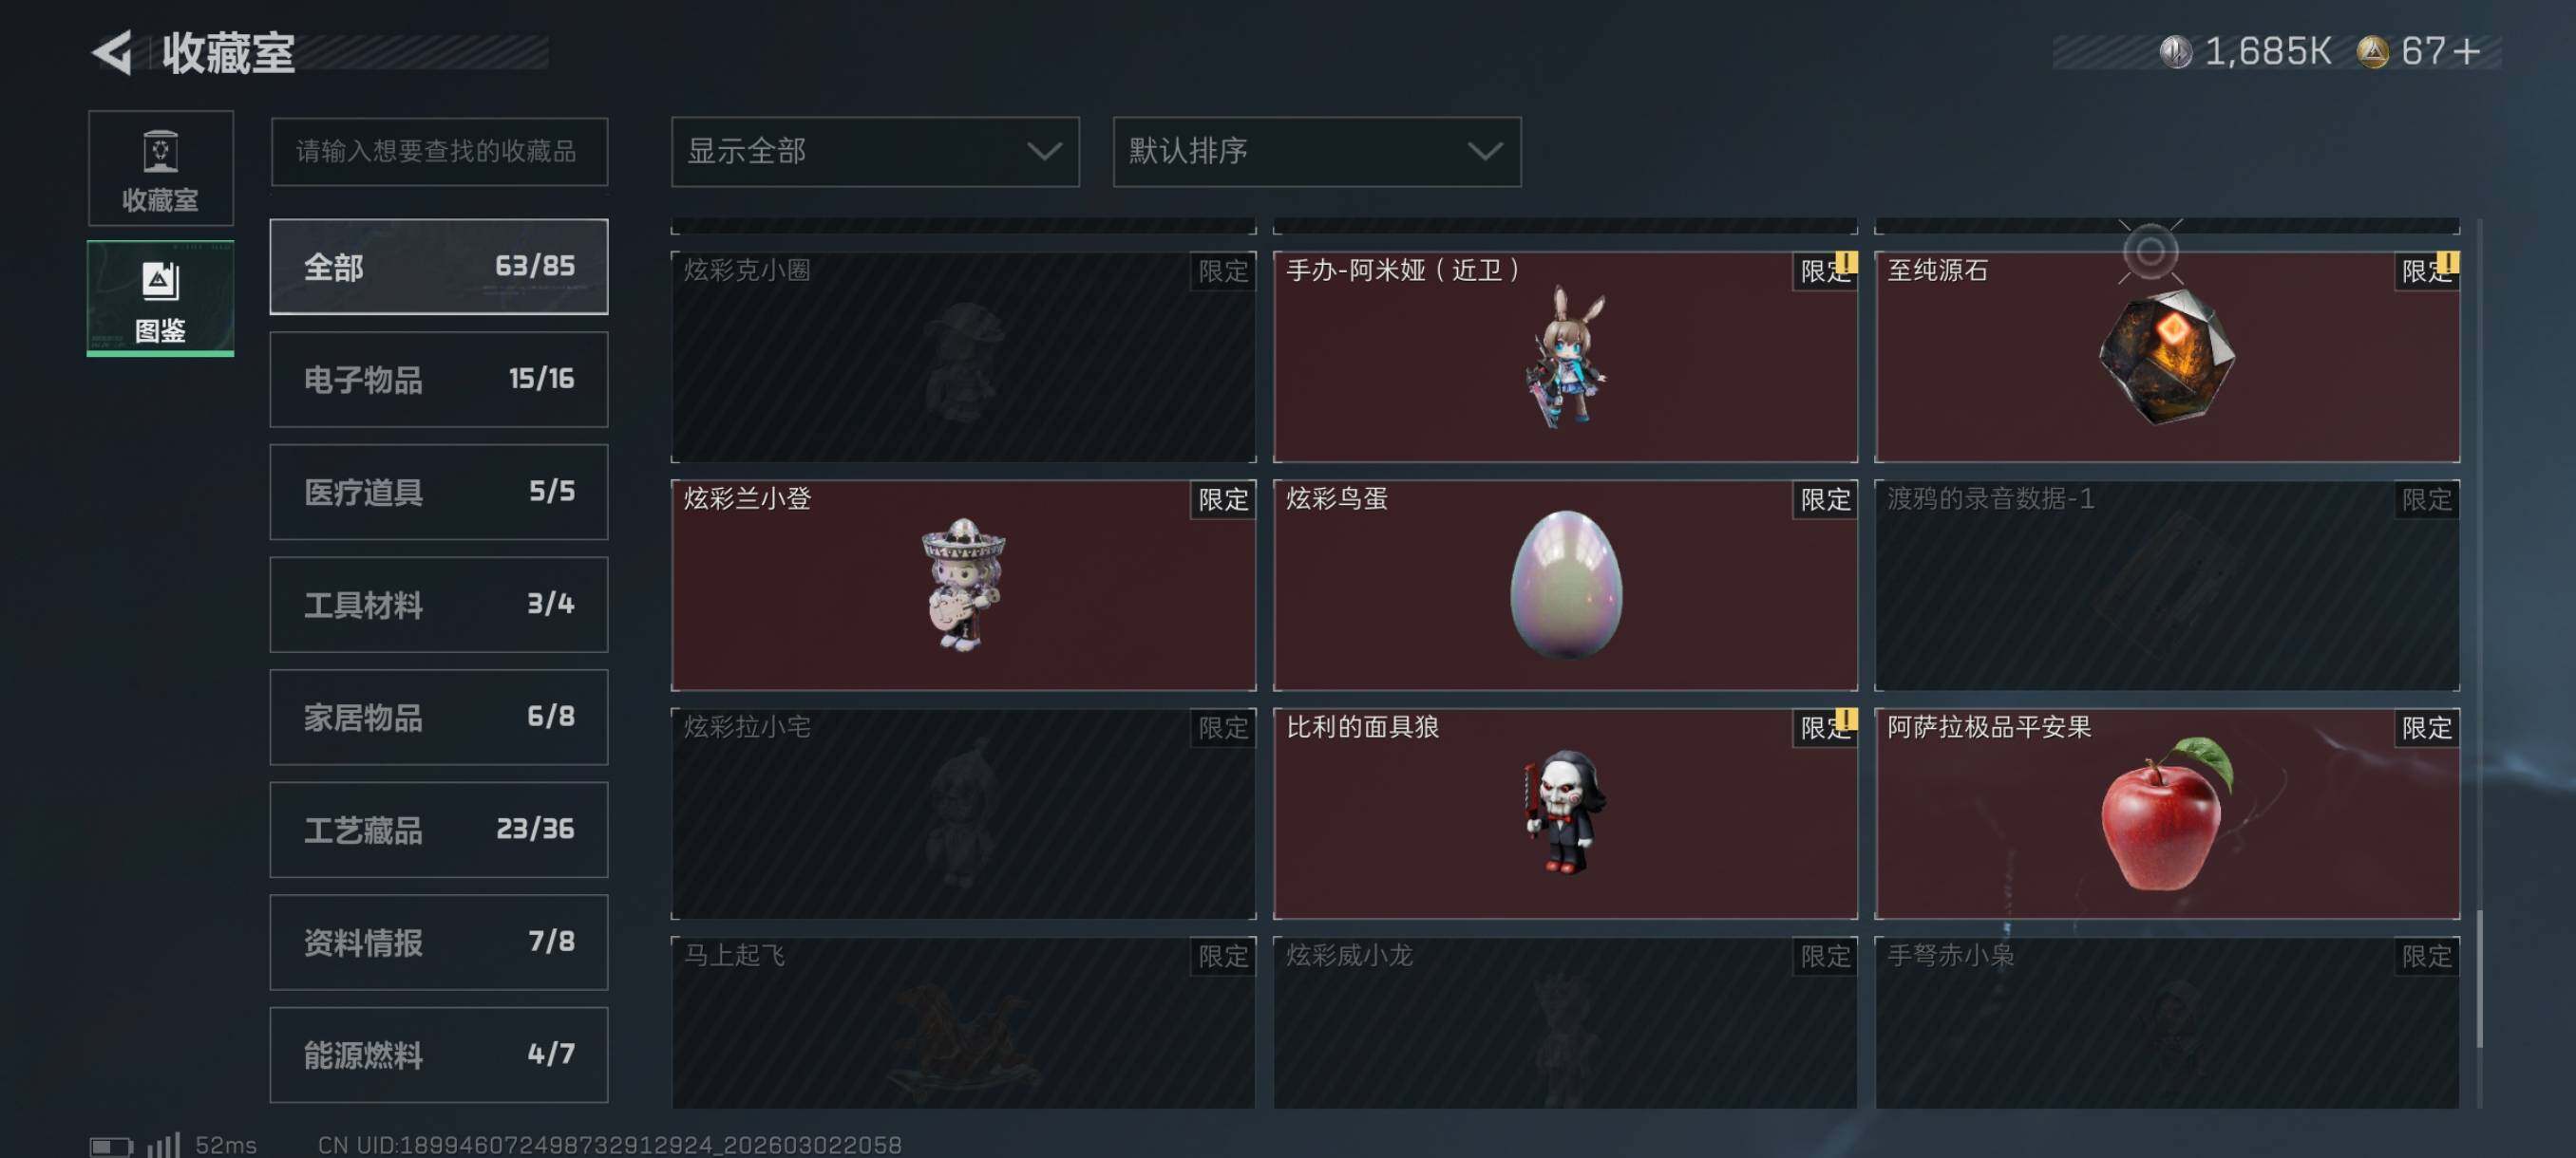2576x1158 pixels.
Task: Go back using the arrow icon
Action: 113,52
